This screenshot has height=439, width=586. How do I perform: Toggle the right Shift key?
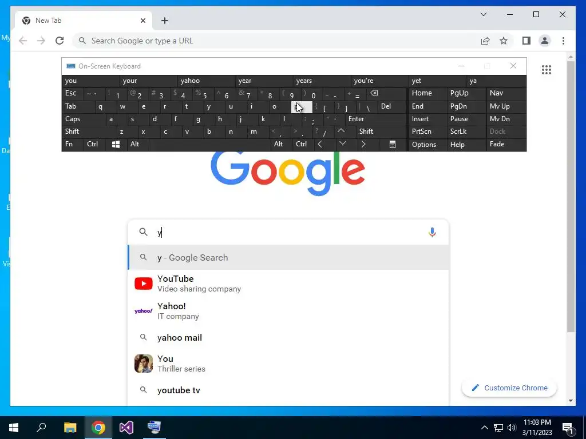381,131
